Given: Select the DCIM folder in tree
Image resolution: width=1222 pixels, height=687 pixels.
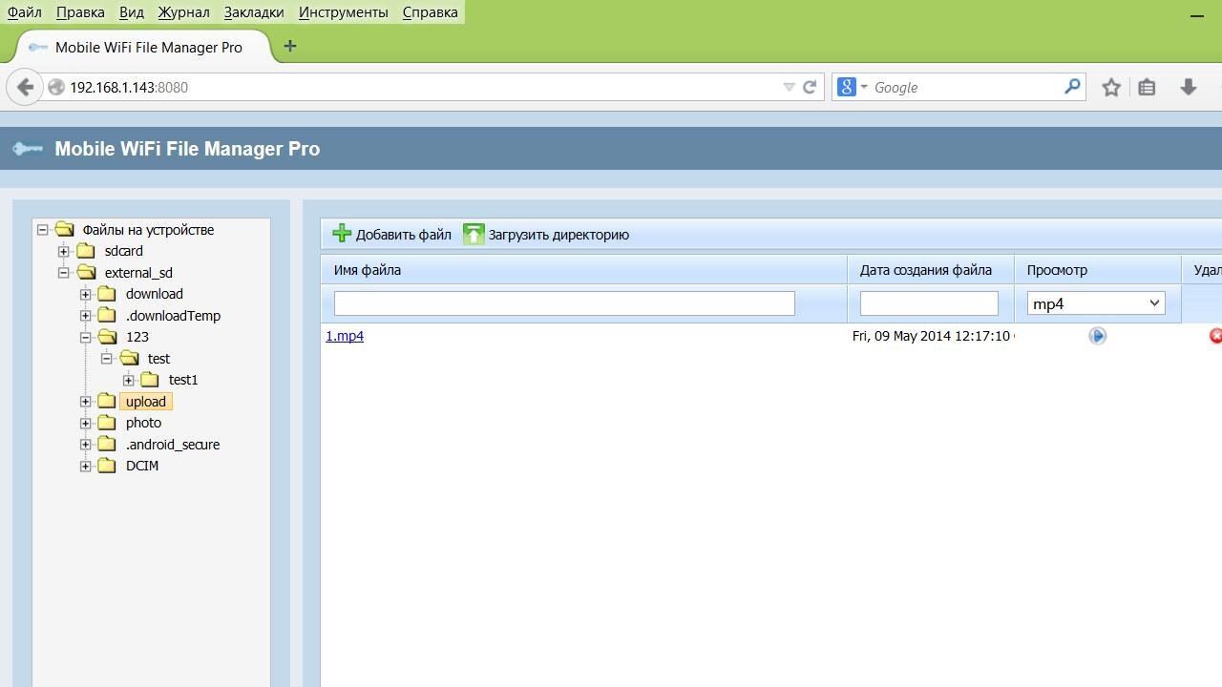Looking at the screenshot, I should [142, 466].
